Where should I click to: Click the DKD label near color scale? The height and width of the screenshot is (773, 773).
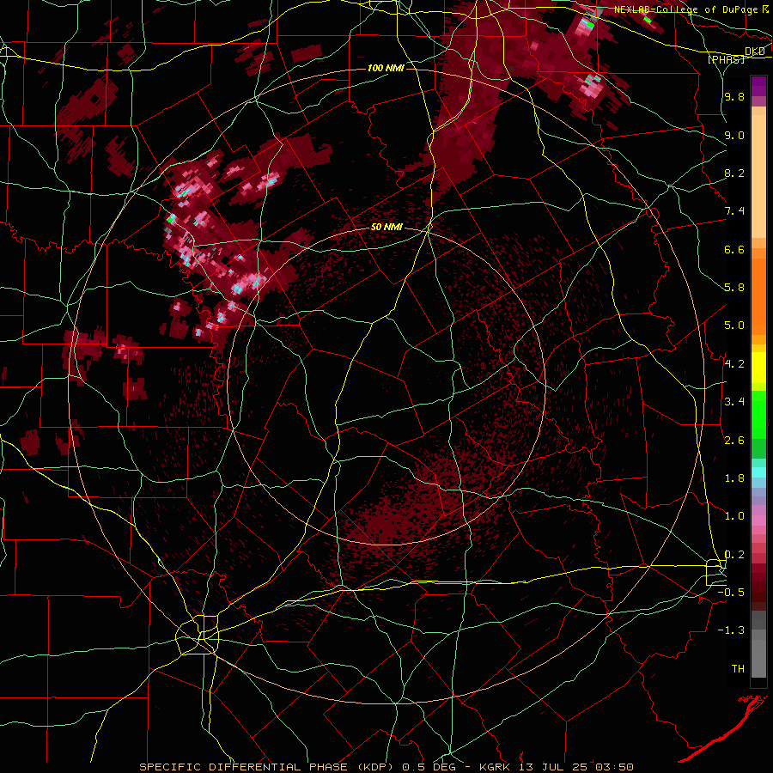pos(755,52)
